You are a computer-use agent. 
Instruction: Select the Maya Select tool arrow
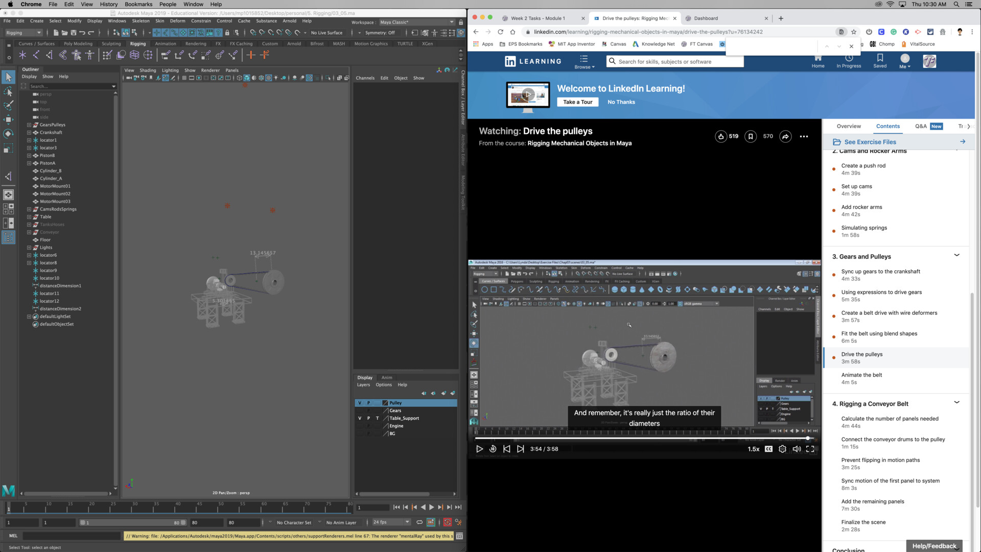8,77
